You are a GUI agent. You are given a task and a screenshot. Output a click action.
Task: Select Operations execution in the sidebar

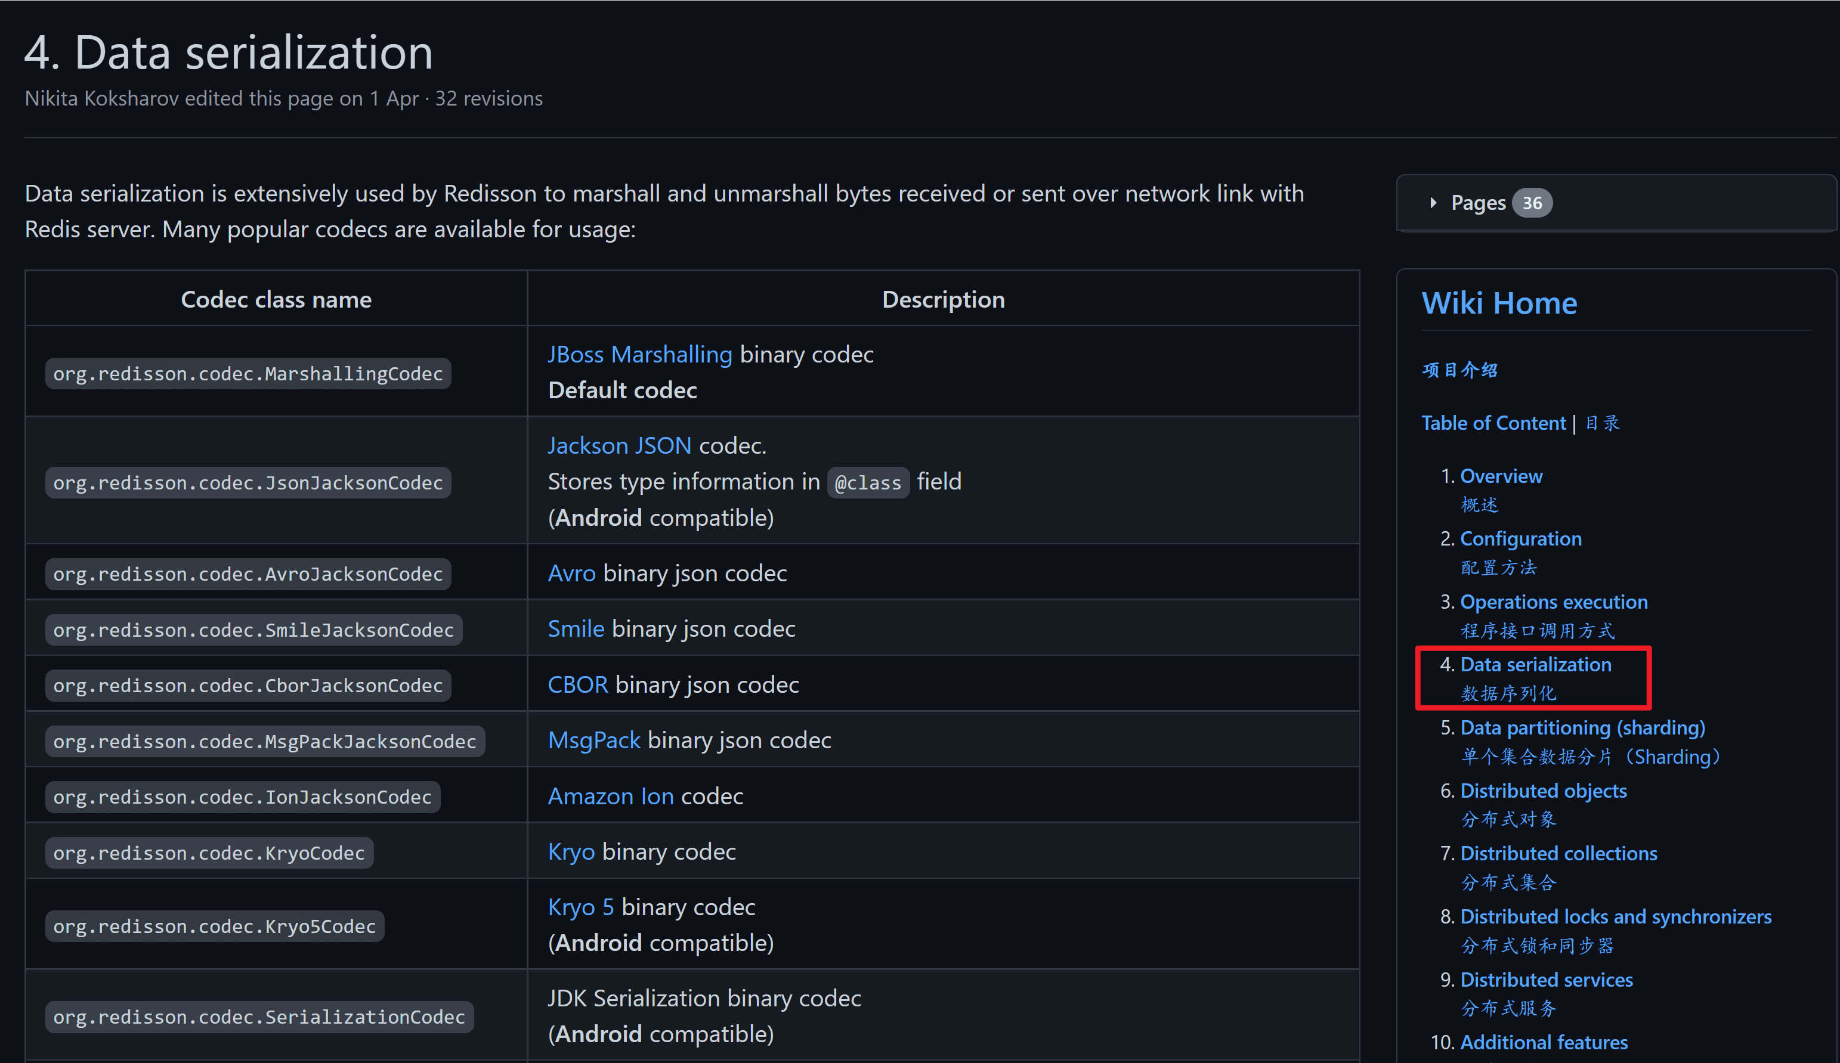click(1553, 602)
